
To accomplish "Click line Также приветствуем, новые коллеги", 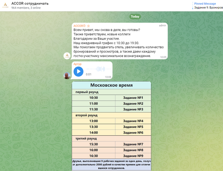I will tap(102, 34).
